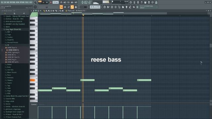Collapse the Easy. Angel (Drum Kit) folder
This screenshot has width=212, height=119.
tap(13, 29)
